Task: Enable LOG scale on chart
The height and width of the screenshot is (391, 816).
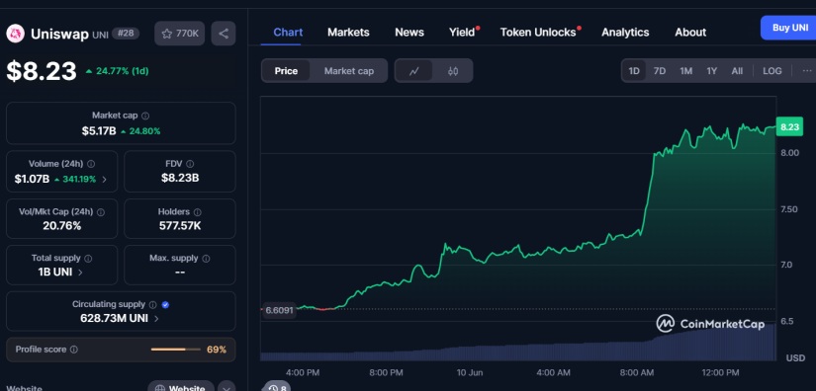Action: (772, 71)
